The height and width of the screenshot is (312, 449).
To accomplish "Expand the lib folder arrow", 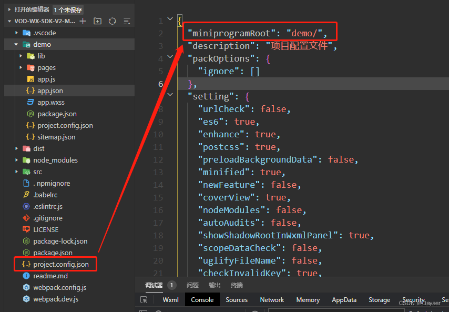I will point(21,56).
